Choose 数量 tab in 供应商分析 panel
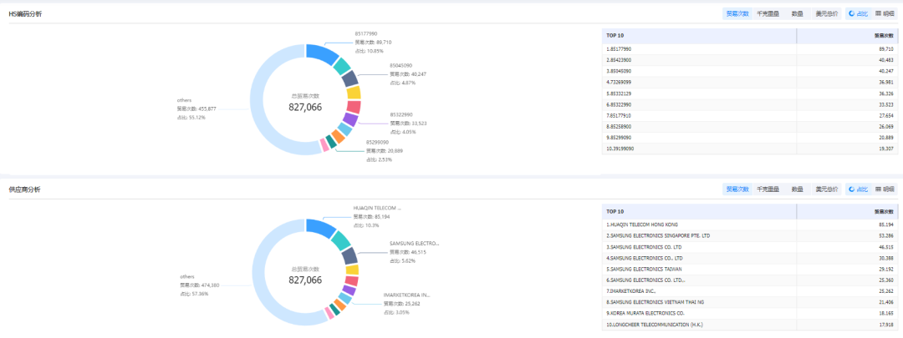The height and width of the screenshot is (338, 903). click(798, 189)
